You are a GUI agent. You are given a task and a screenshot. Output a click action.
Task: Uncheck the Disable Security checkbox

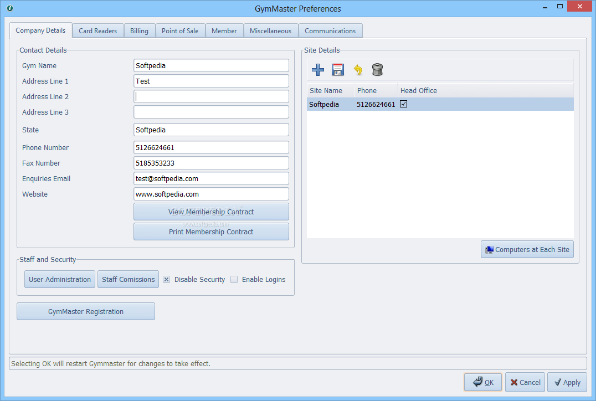coord(167,279)
